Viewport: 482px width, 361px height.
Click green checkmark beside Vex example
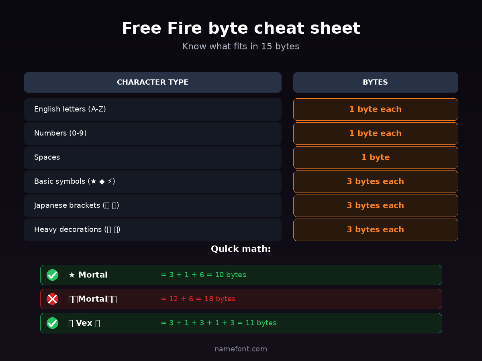coord(52,323)
